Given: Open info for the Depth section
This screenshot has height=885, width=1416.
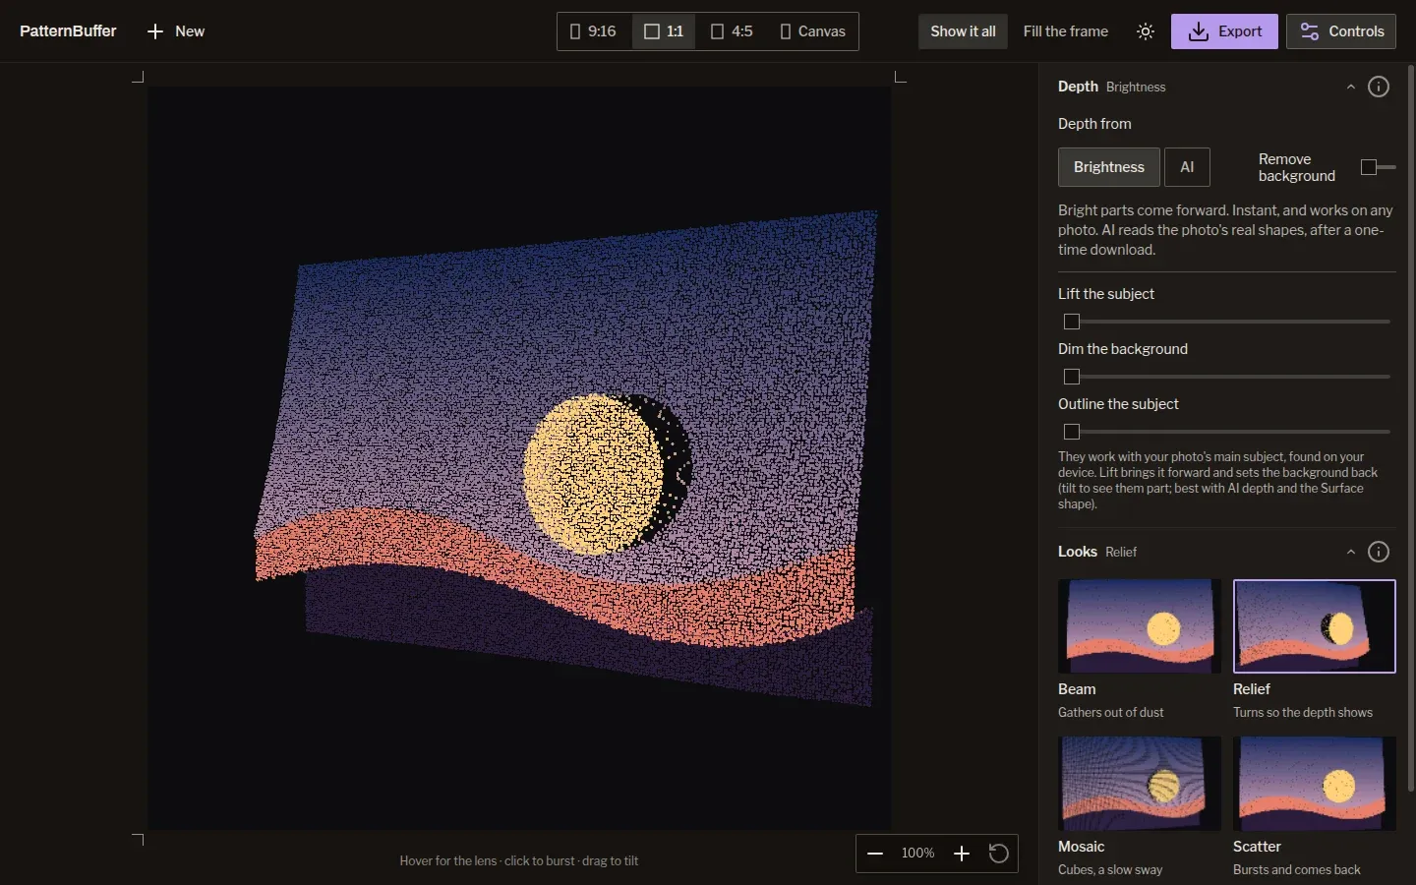Looking at the screenshot, I should coord(1379,87).
